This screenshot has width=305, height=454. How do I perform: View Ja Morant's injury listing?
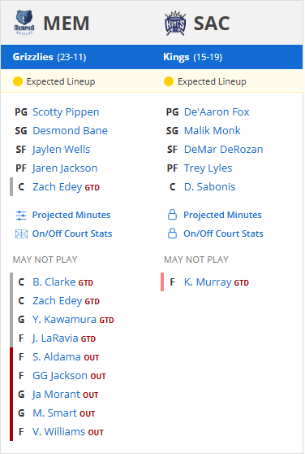click(x=57, y=394)
